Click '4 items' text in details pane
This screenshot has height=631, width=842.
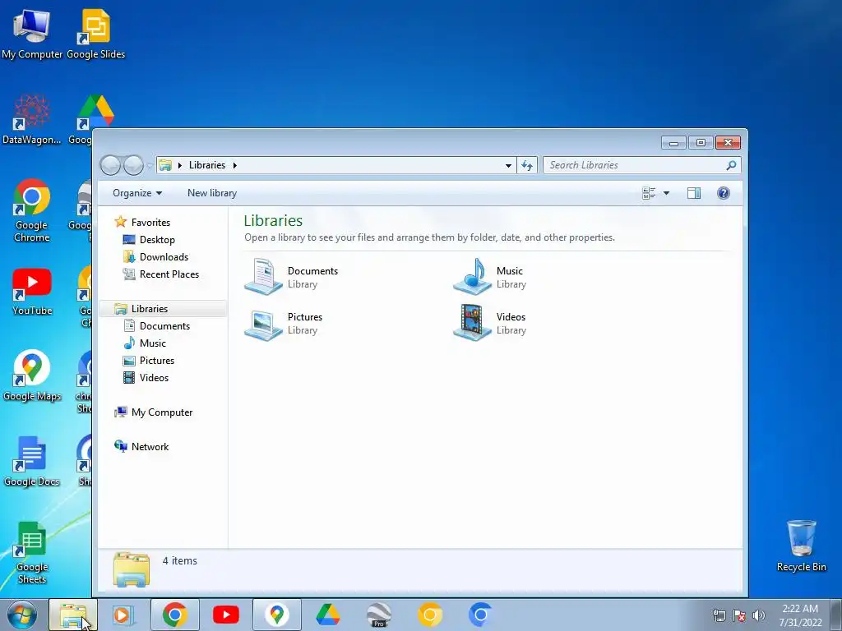click(x=180, y=560)
